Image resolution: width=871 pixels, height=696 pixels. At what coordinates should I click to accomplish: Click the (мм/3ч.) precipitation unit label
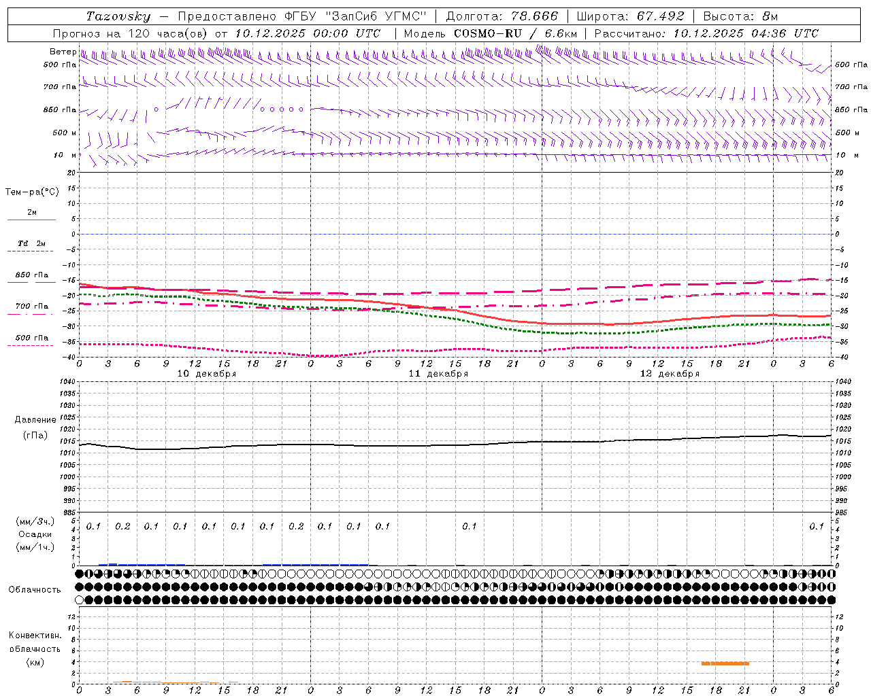(35, 522)
